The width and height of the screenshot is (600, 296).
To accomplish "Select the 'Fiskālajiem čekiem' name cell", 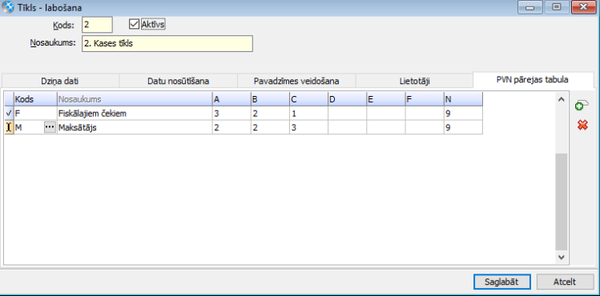I will tap(135, 114).
